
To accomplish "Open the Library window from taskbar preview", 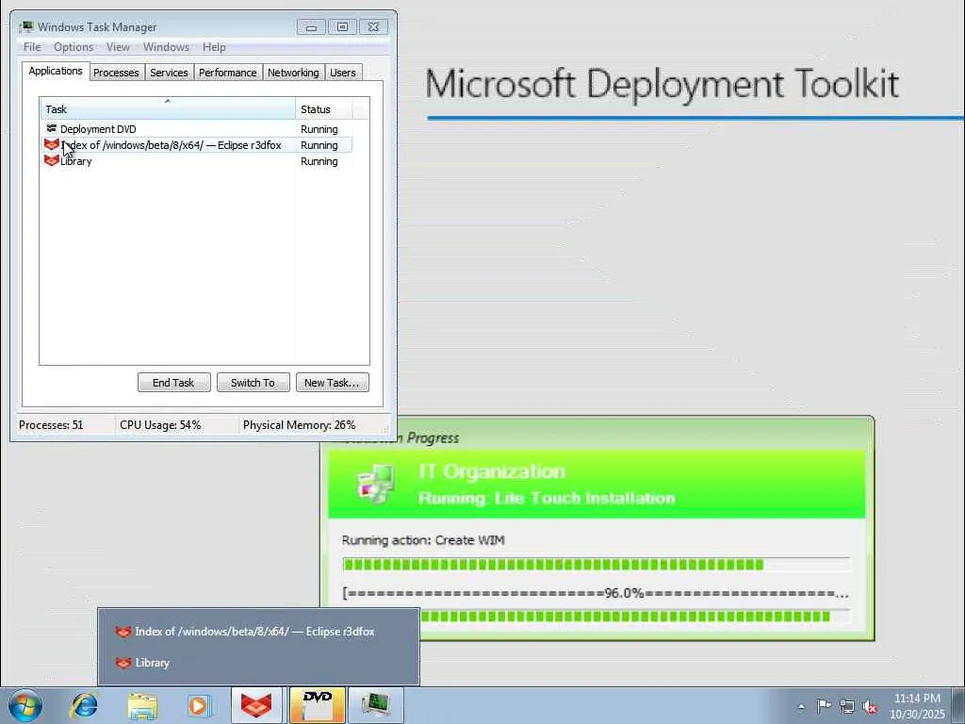I will click(x=258, y=663).
